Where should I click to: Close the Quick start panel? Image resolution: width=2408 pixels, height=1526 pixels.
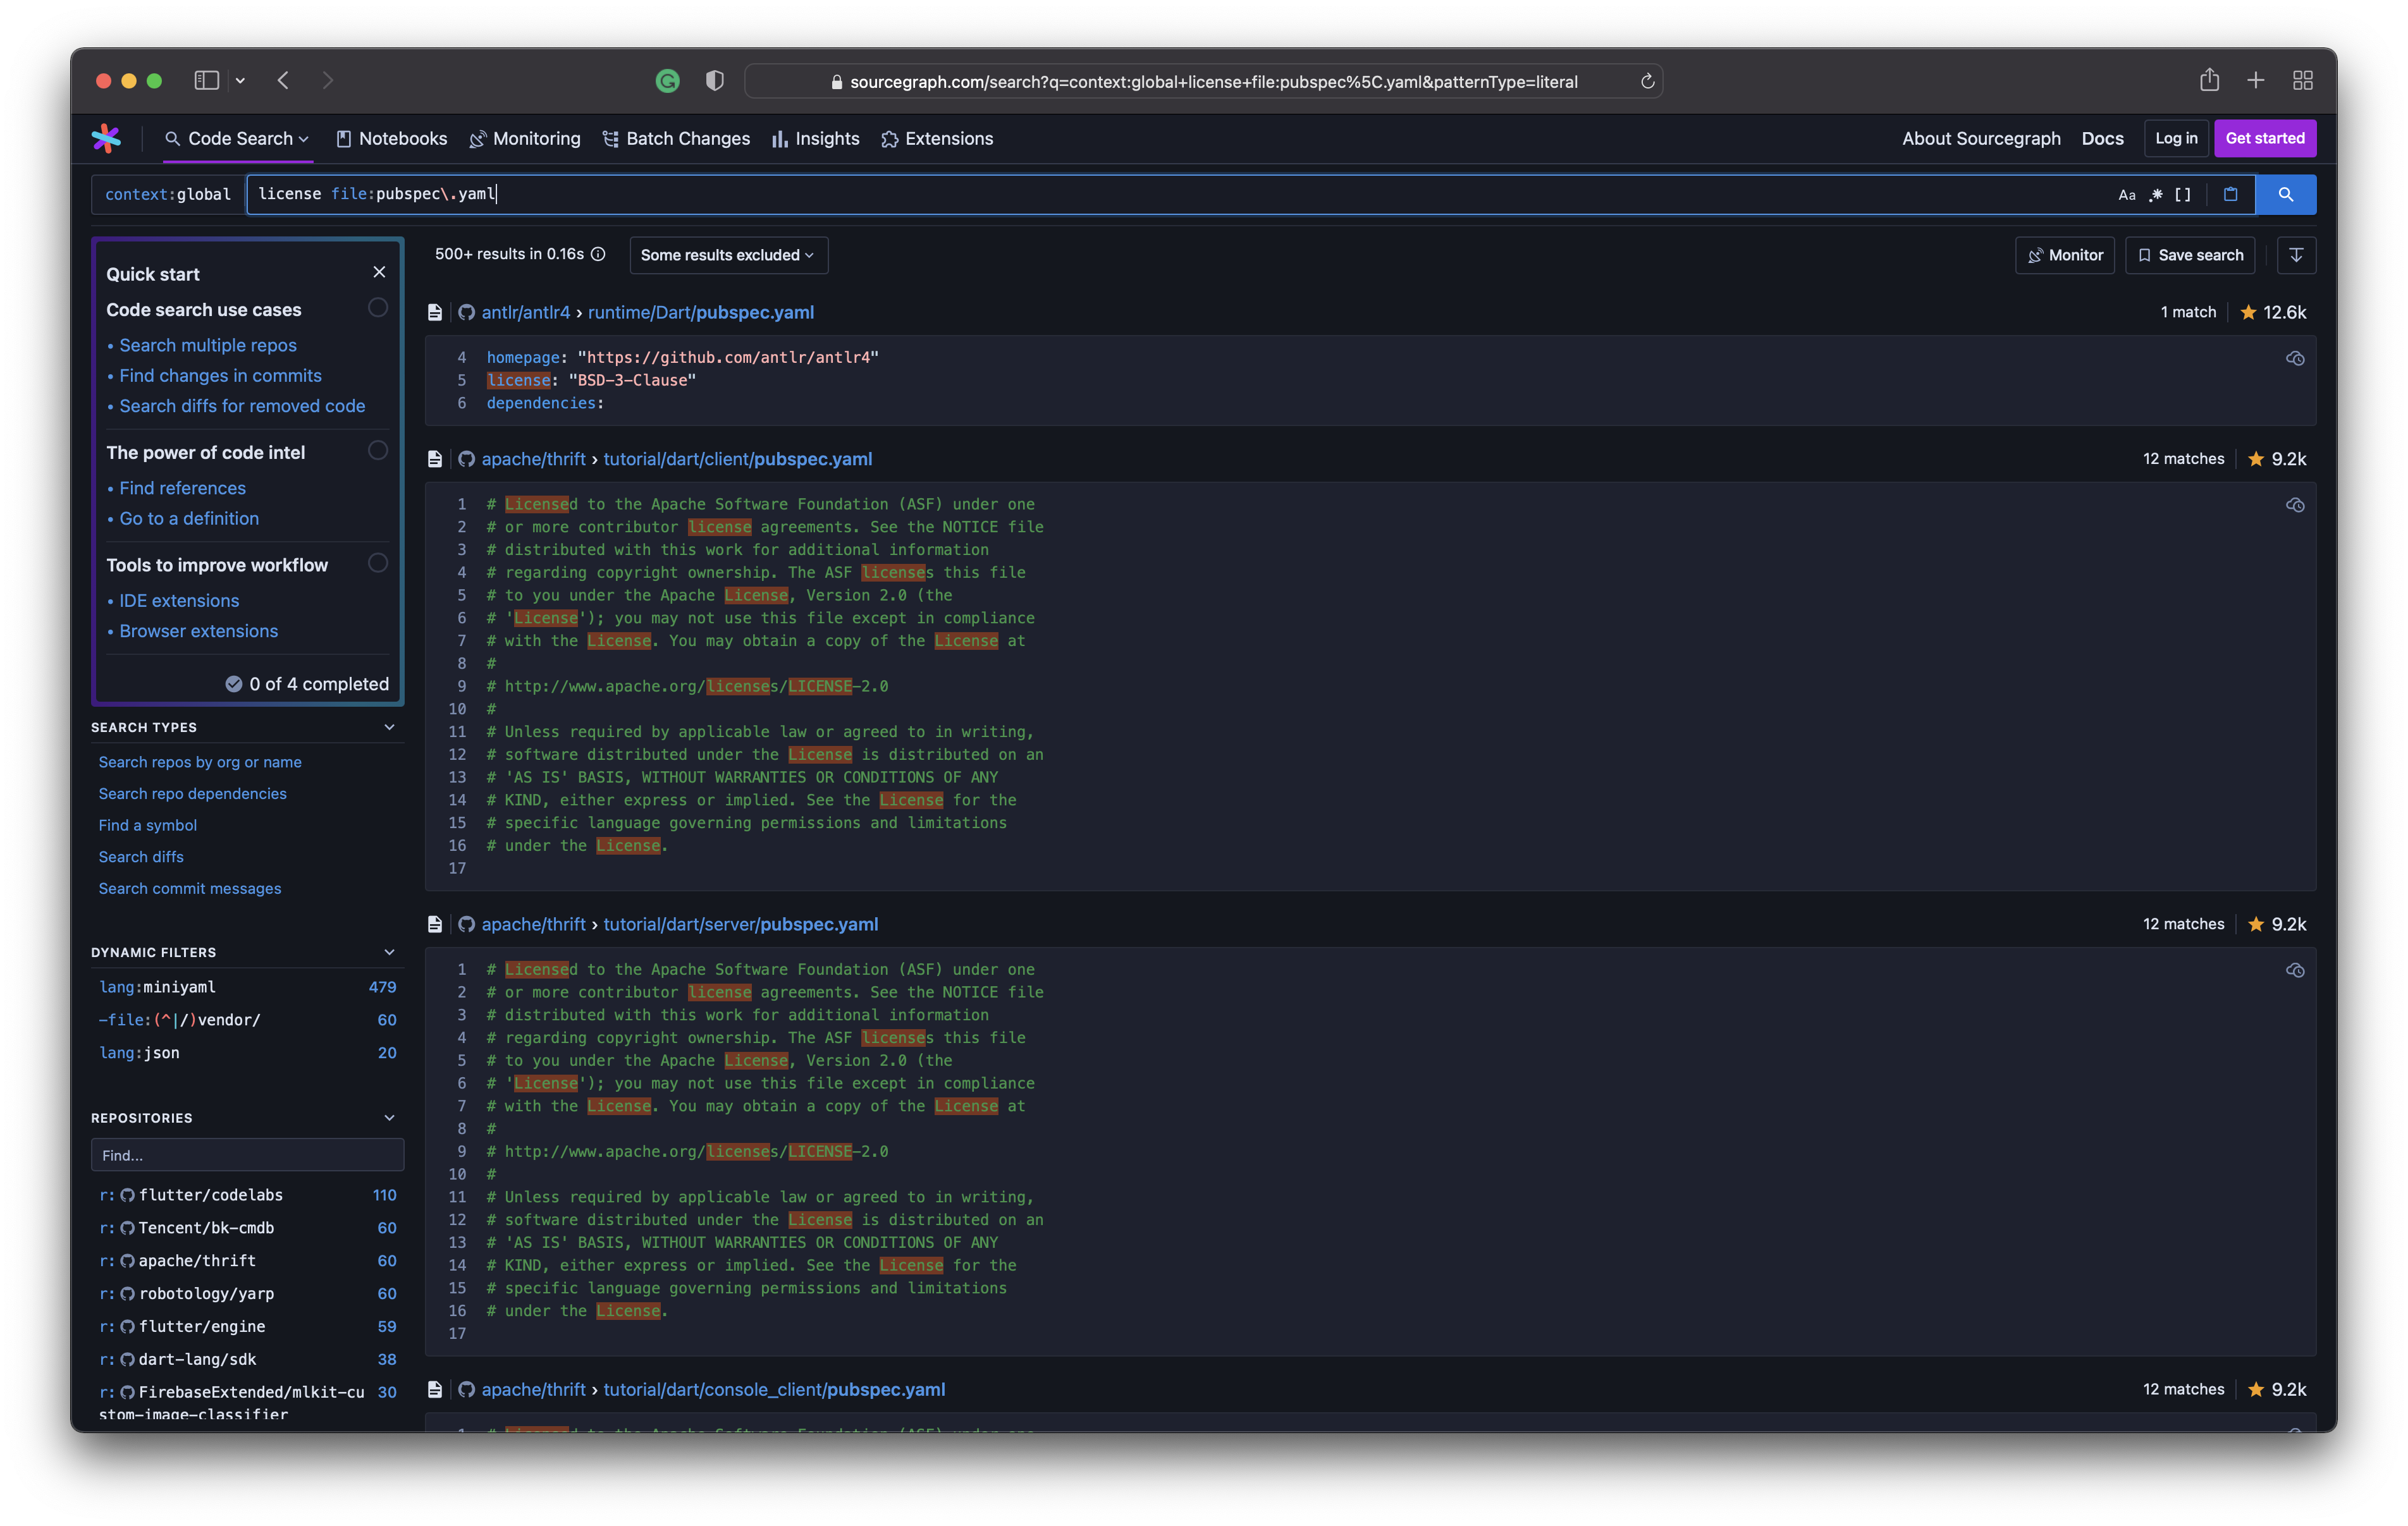tap(379, 272)
